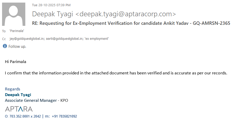The height and width of the screenshot is (132, 238).
Task: Click the APTARA logo in the signature
Action: click(x=19, y=109)
